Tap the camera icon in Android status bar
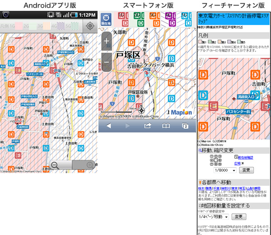 point(6,15)
